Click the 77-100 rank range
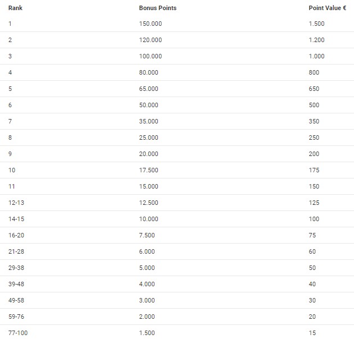This screenshot has height=339, width=354. pyautogui.click(x=18, y=333)
